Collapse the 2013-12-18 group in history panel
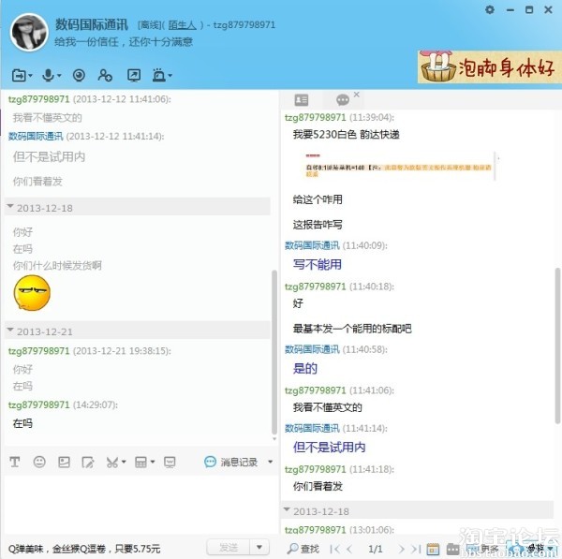 pyautogui.click(x=287, y=509)
